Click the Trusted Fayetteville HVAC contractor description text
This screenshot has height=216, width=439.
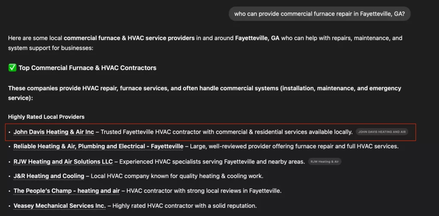pyautogui.click(x=226, y=132)
